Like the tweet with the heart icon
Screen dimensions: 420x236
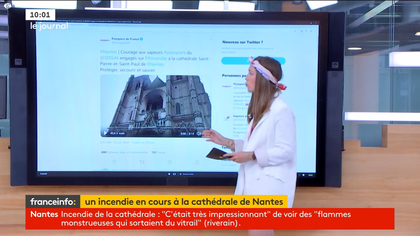tap(170, 162)
